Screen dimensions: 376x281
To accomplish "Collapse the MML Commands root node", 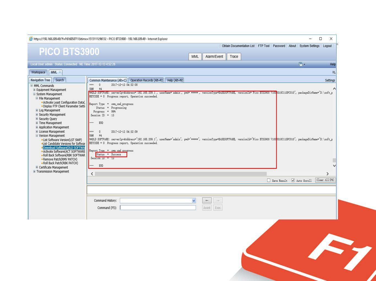I will [31, 86].
